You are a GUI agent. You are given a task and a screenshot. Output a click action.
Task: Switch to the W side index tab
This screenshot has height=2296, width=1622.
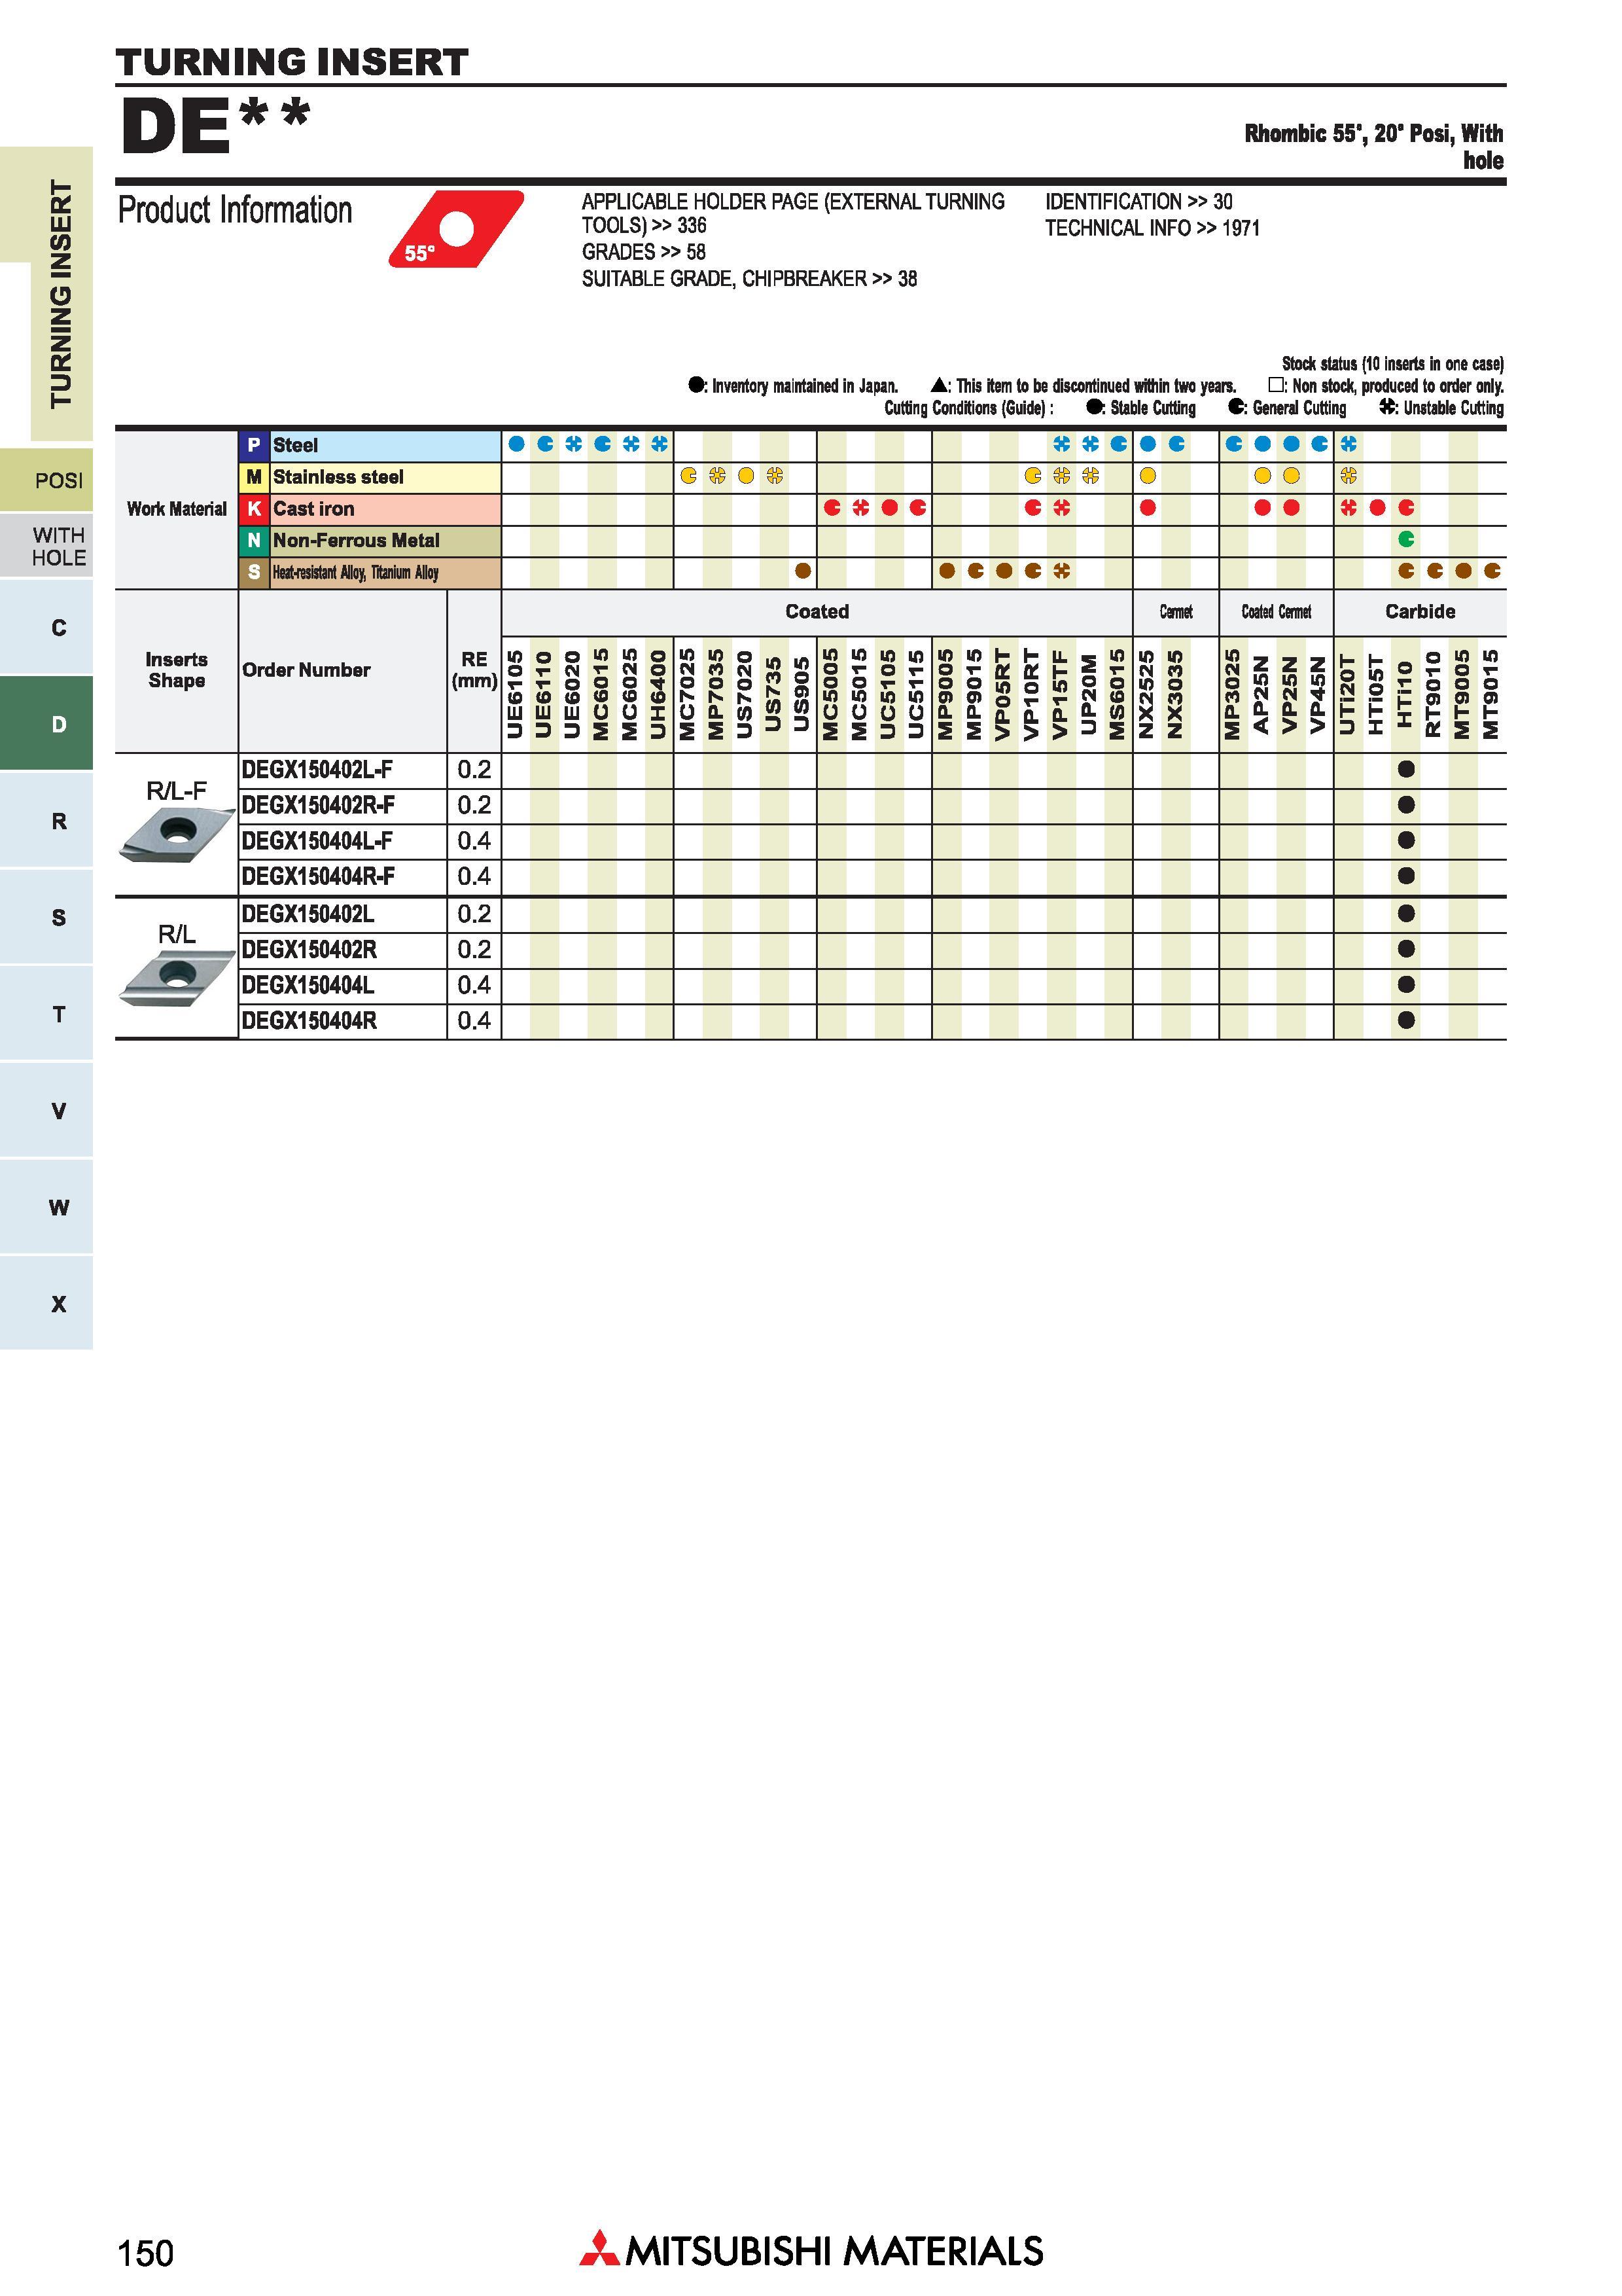tap(47, 1207)
